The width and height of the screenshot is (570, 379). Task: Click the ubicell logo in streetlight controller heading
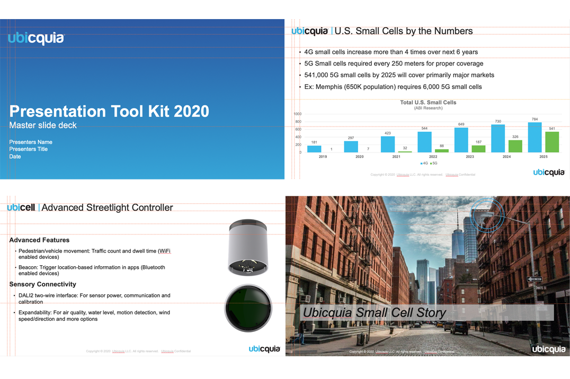point(21,207)
